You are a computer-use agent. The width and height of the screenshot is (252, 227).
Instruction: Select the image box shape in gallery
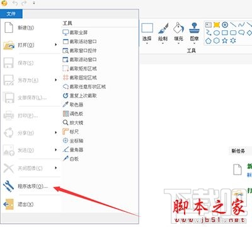click(x=208, y=25)
